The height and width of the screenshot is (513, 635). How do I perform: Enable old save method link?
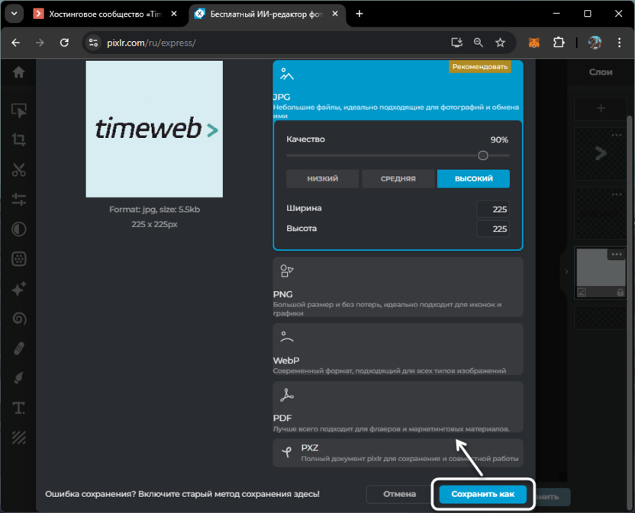[x=182, y=494]
